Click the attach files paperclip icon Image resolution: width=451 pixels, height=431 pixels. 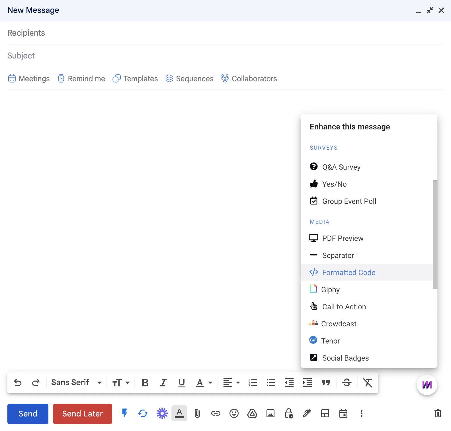pyautogui.click(x=197, y=413)
